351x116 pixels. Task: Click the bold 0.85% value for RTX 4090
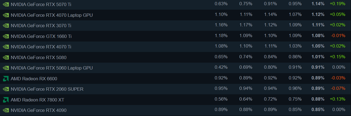[318, 110]
